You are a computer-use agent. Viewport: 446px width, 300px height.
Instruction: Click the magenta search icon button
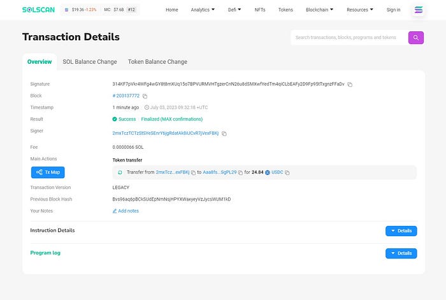(416, 38)
